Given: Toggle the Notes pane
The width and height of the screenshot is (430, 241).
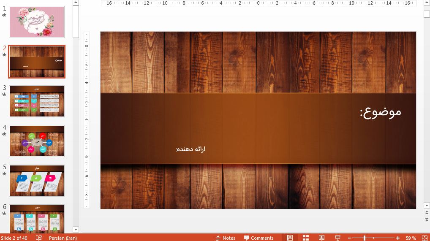Looking at the screenshot, I should pos(225,238).
